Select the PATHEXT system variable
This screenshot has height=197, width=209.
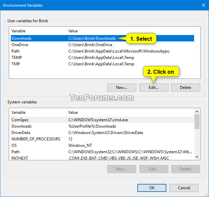[102, 158]
